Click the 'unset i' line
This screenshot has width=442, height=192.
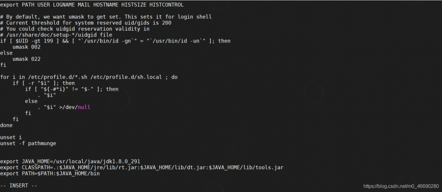click(11, 137)
